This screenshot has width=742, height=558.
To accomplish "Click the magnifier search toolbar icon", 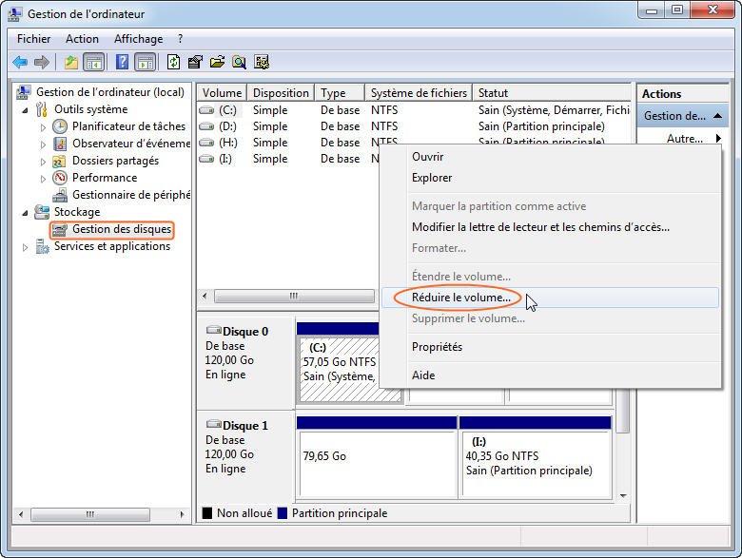I will coord(239,62).
